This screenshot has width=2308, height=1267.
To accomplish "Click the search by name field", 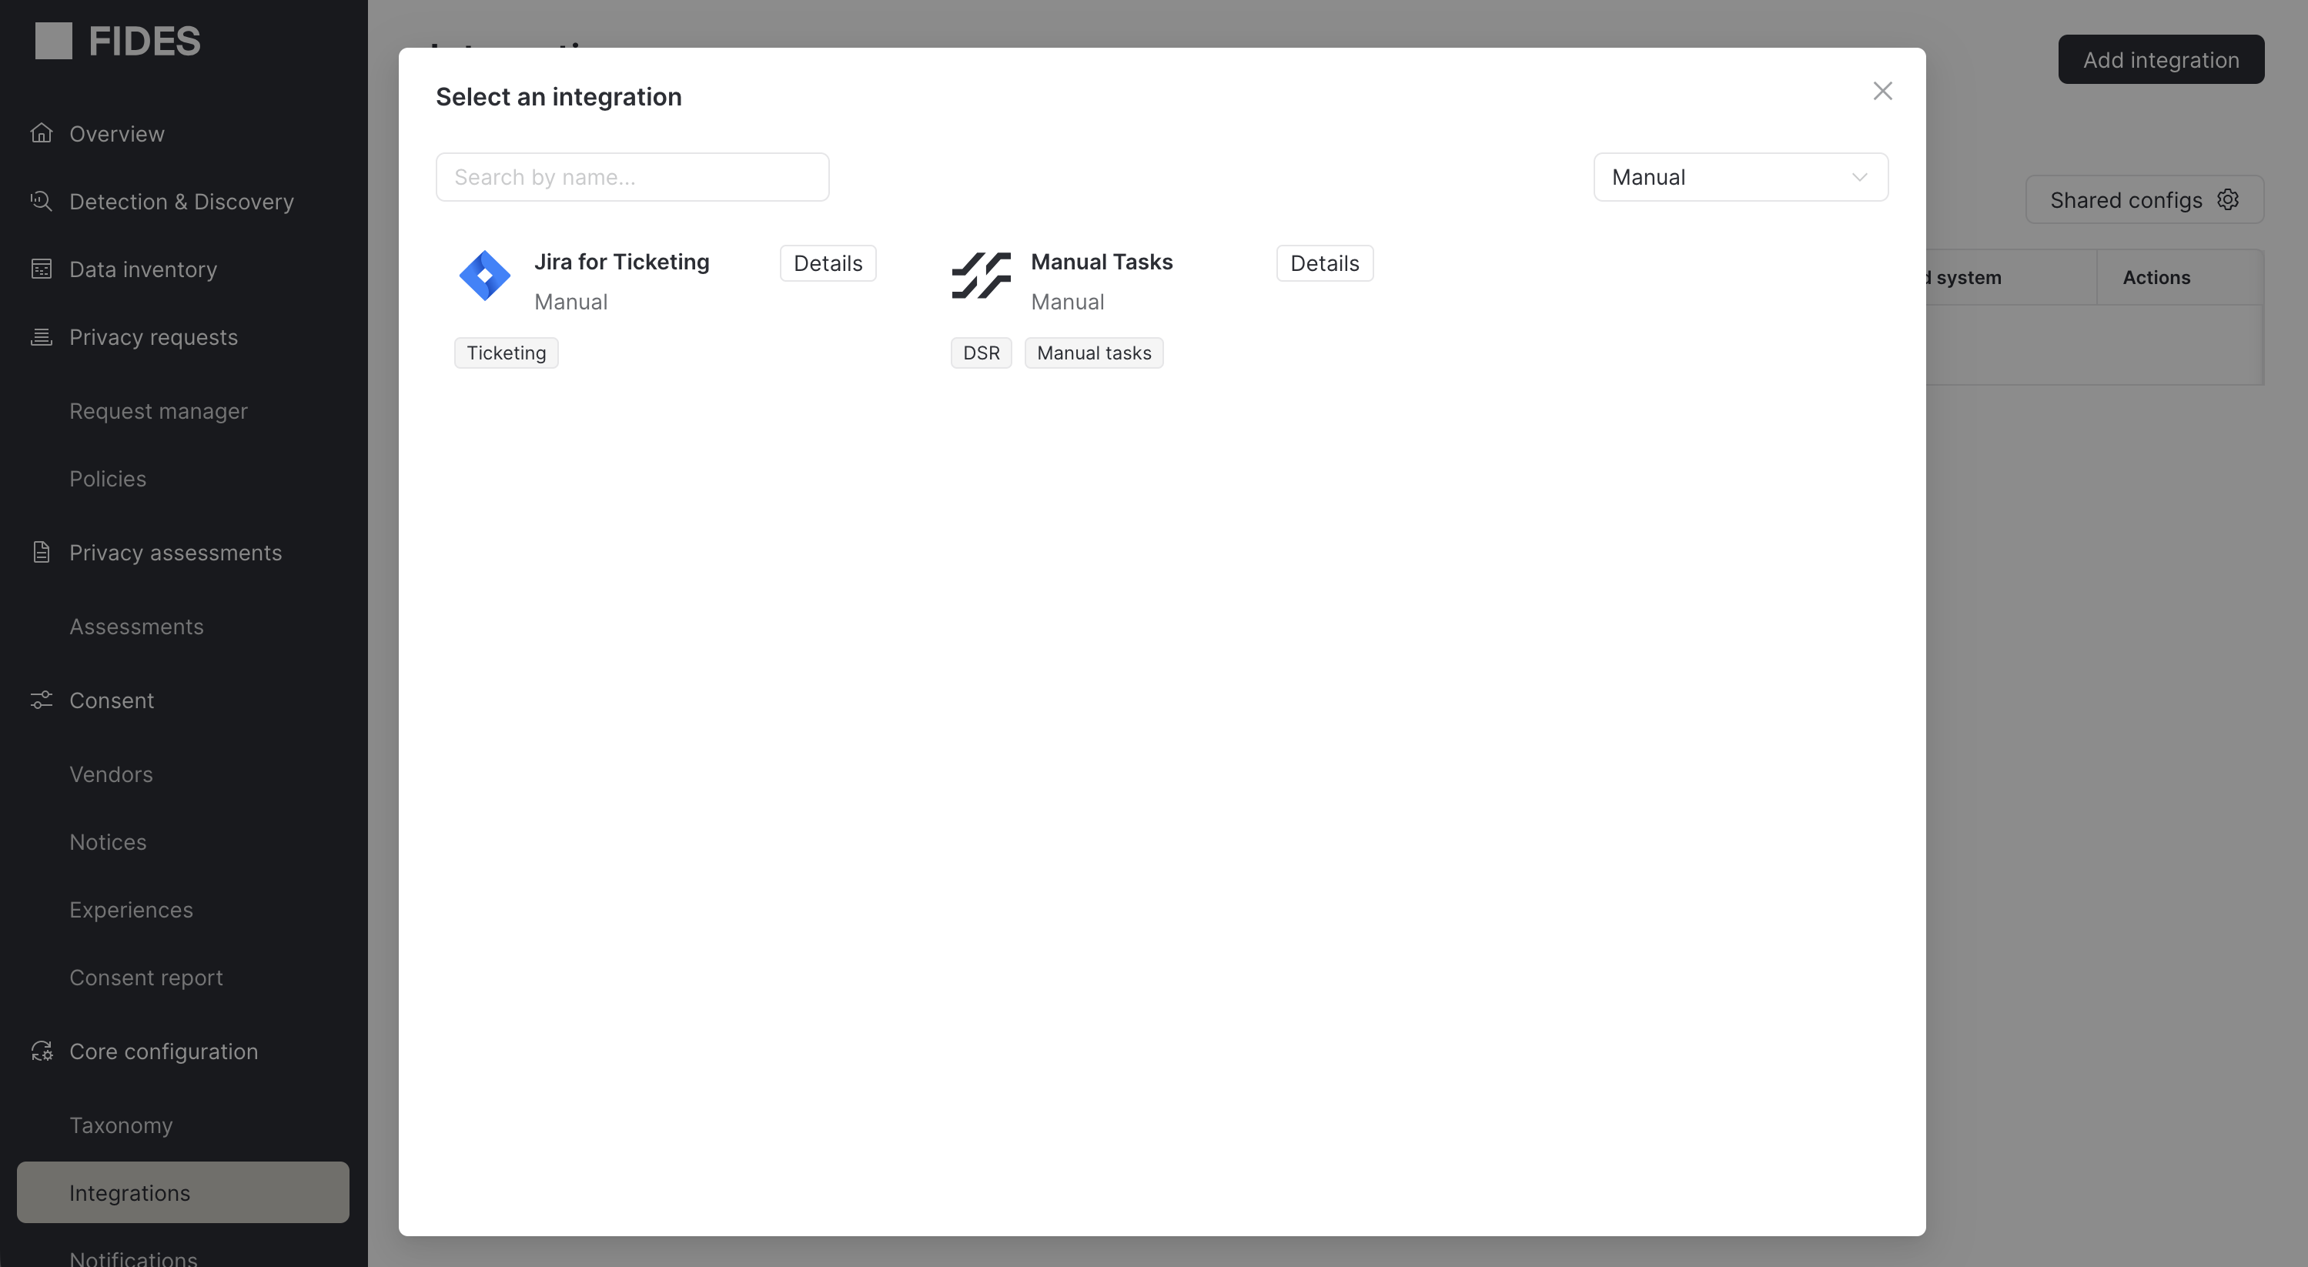I will pos(631,176).
